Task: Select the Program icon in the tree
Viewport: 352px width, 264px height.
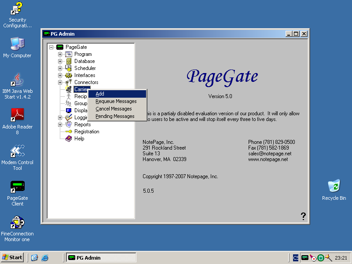Action: pos(69,54)
